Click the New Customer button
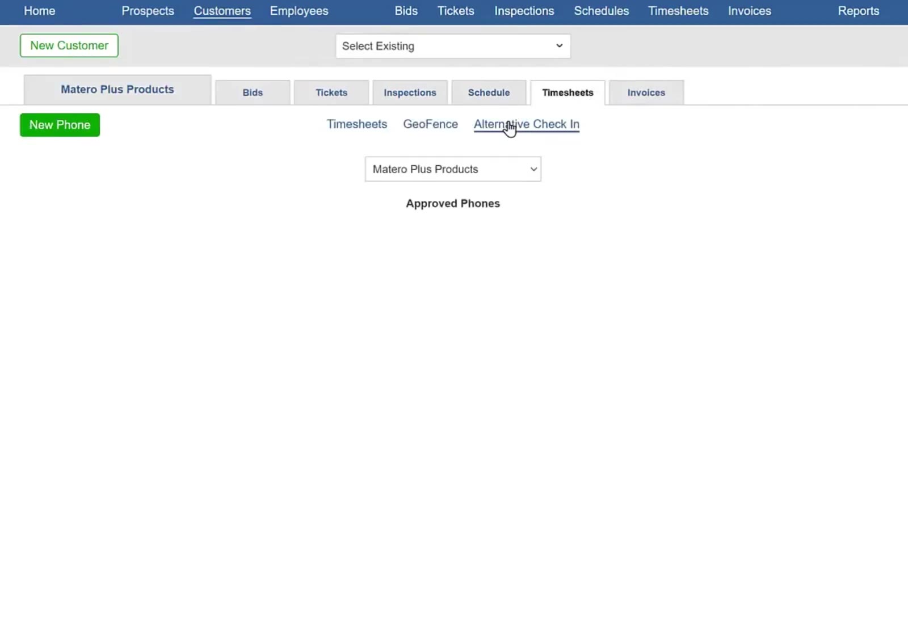 click(x=69, y=45)
